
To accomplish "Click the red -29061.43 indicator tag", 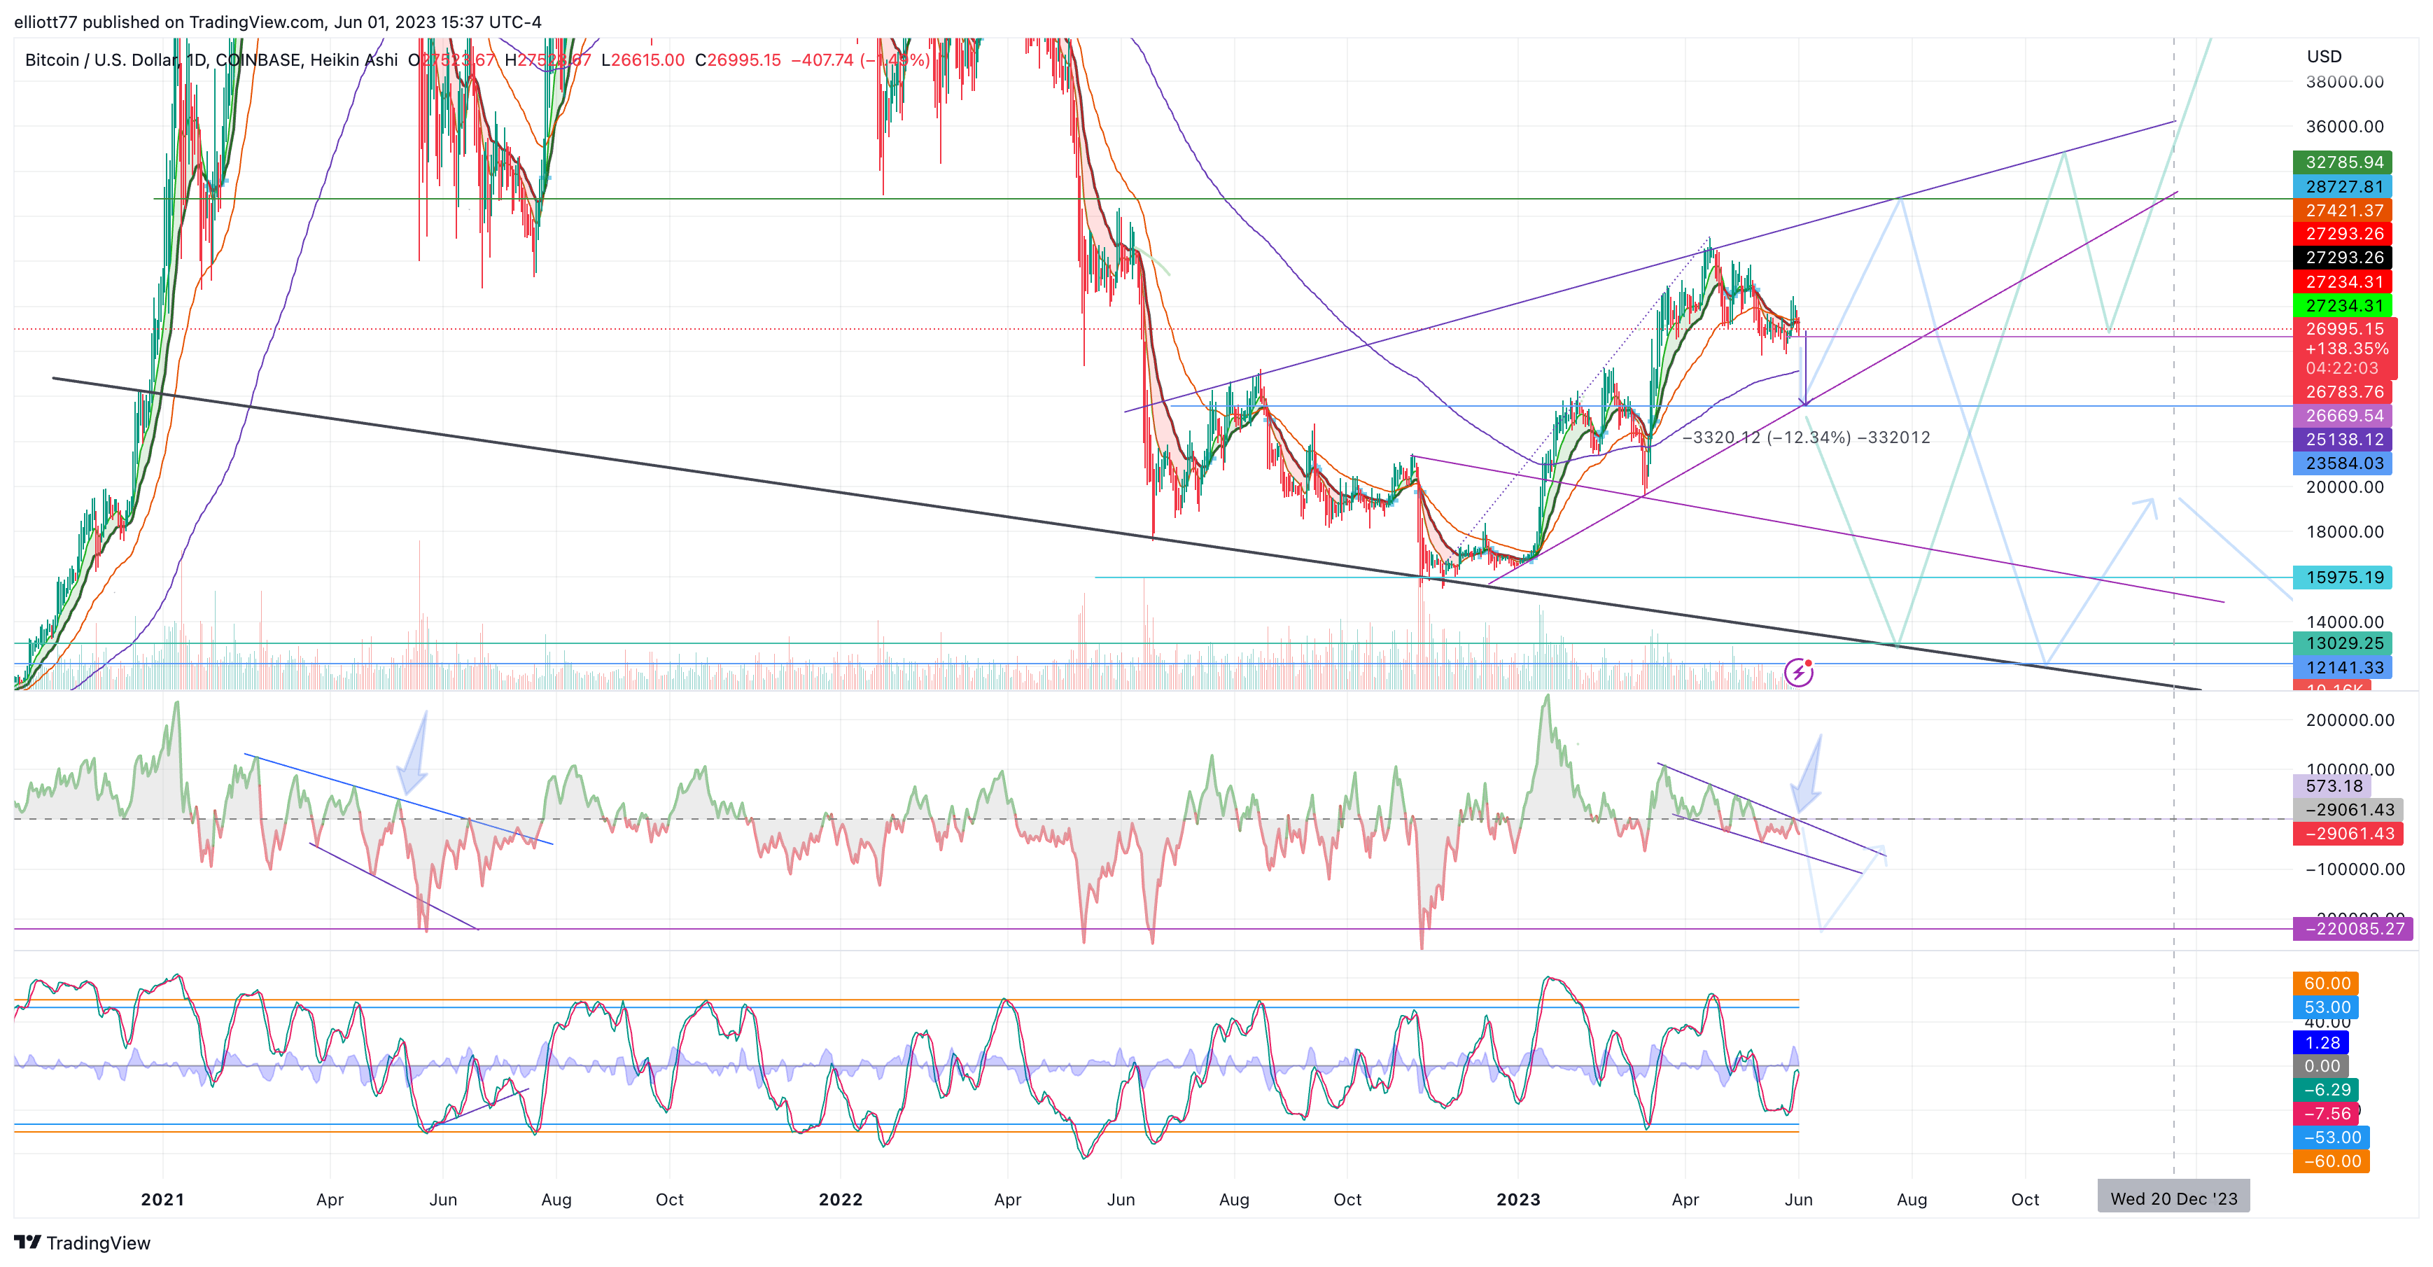I will click(x=2348, y=833).
